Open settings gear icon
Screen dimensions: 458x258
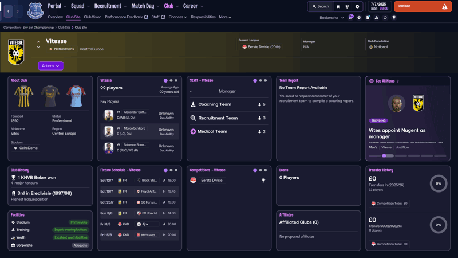357,6
